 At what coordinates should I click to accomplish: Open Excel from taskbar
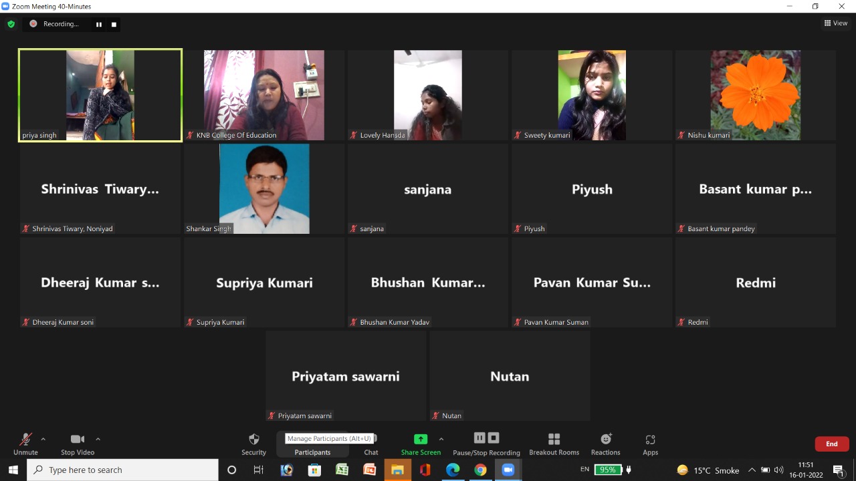[x=342, y=470]
